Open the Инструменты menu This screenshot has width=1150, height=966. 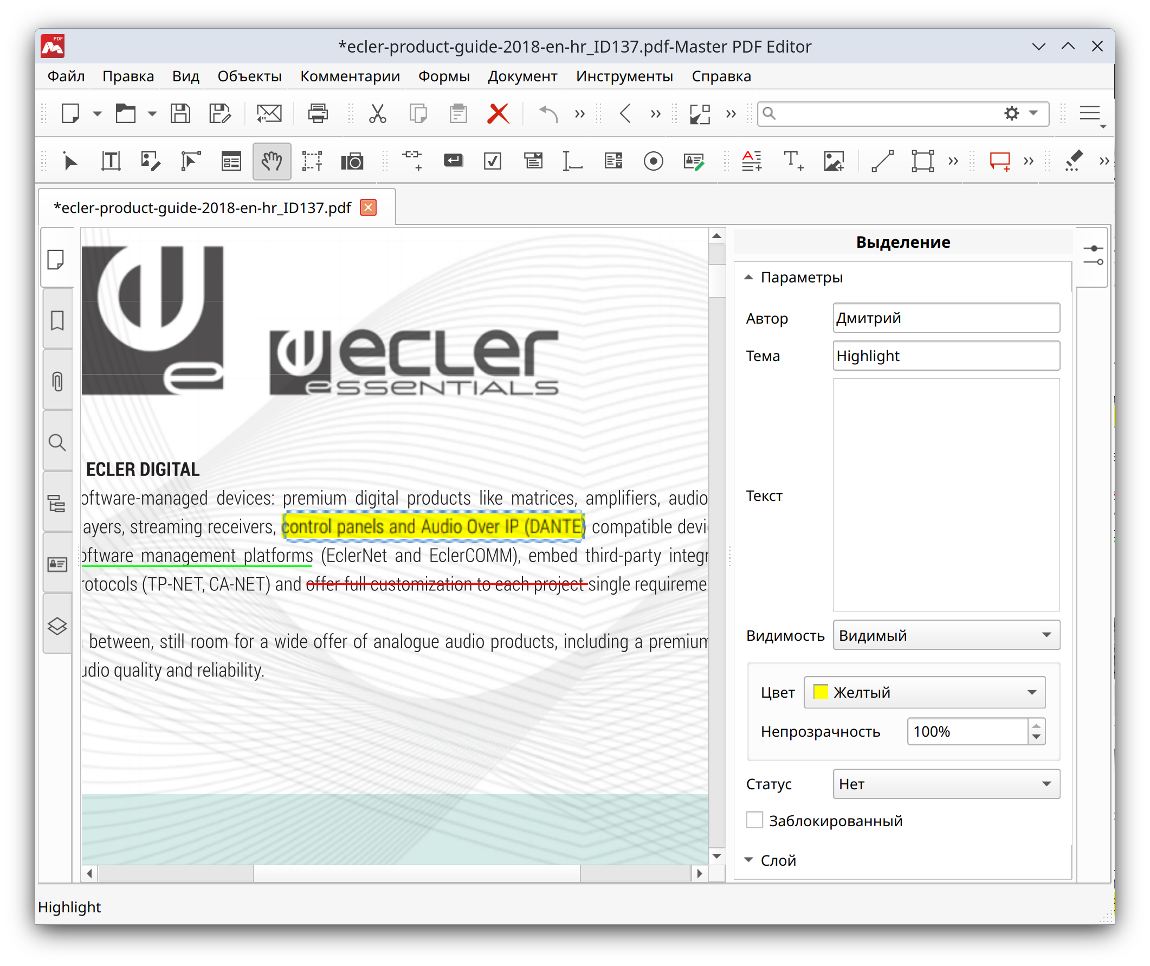(624, 76)
